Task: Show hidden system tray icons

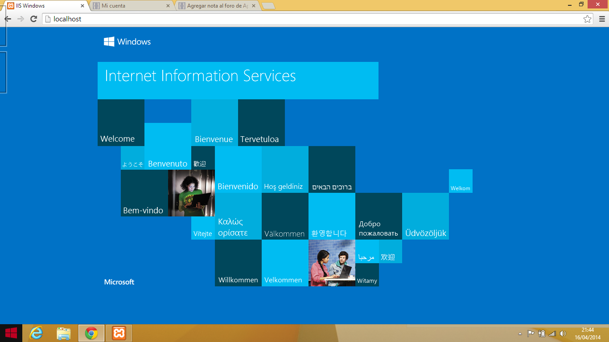Action: [520, 334]
